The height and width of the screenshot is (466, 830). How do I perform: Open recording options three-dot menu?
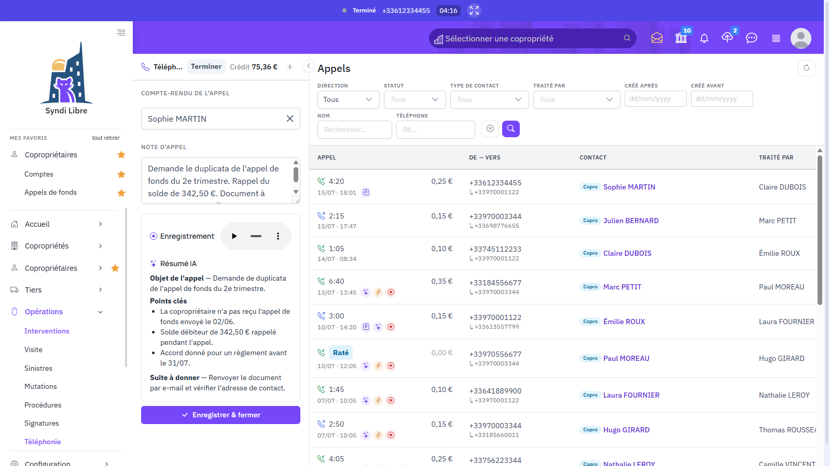278,236
